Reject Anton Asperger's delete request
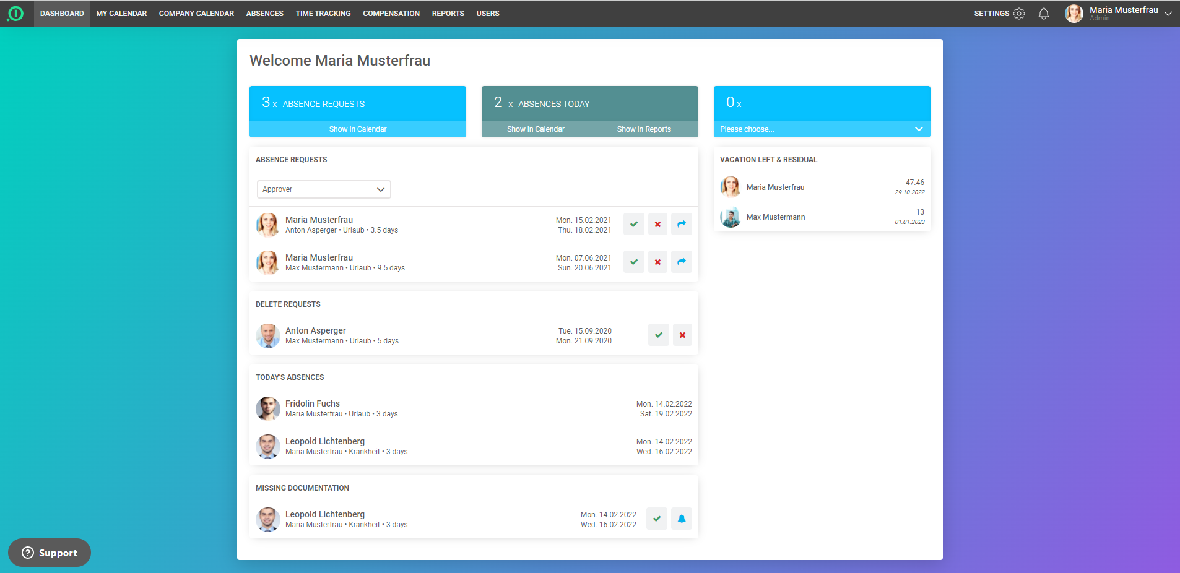The height and width of the screenshot is (573, 1180). 682,335
